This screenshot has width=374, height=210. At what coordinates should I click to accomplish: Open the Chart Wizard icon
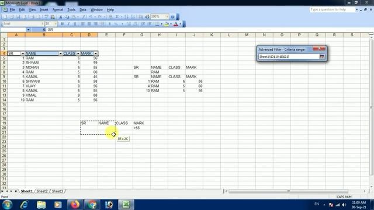pos(140,17)
